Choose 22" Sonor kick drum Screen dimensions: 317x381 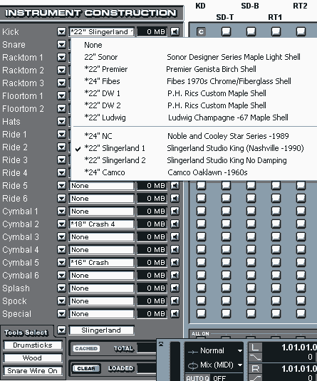click(x=194, y=57)
